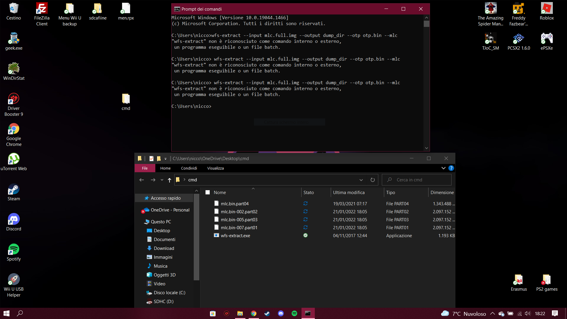
Task: Select the wfs-extract.exe file
Action: click(x=235, y=236)
